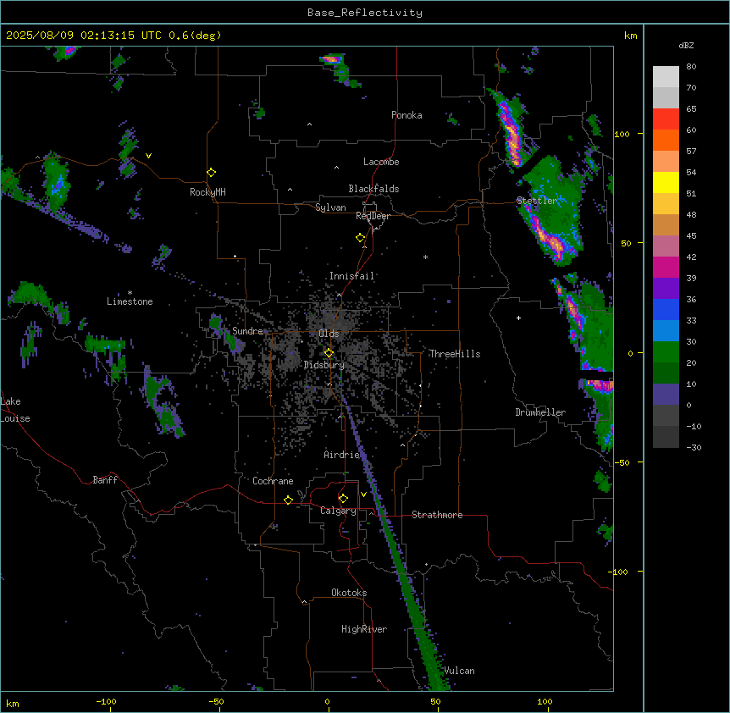This screenshot has height=713, width=730.
Task: Click the yellow diamond marker above Calgary
Action: pyautogui.click(x=343, y=499)
